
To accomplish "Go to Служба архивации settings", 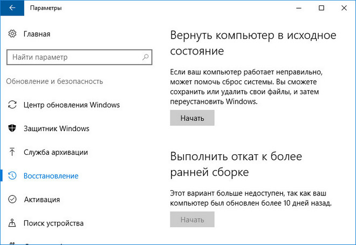I will coord(56,152).
